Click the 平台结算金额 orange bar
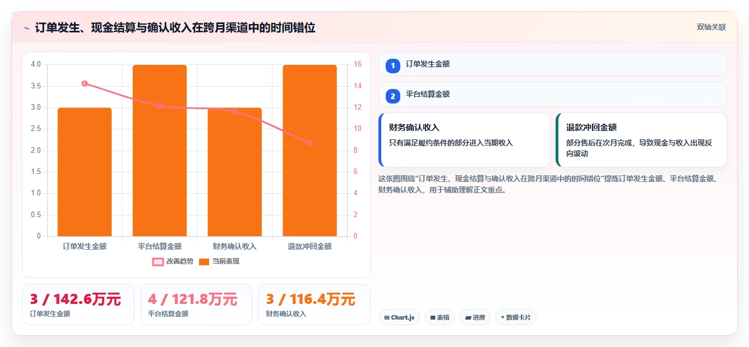This screenshot has height=347, width=749. point(160,151)
